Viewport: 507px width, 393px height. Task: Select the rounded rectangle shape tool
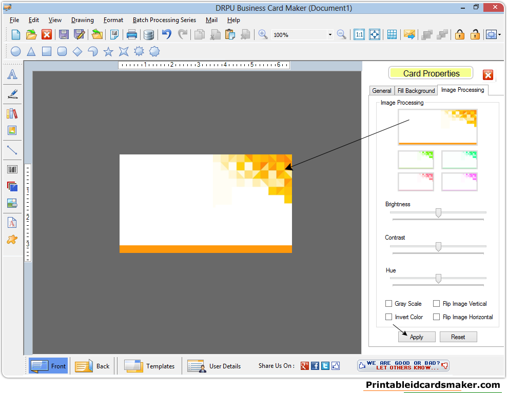coord(62,51)
